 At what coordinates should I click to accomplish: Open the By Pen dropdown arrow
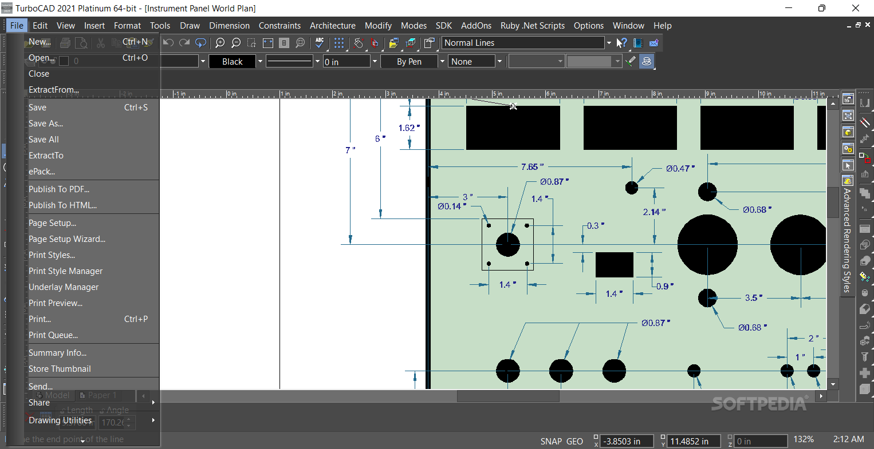coord(442,61)
